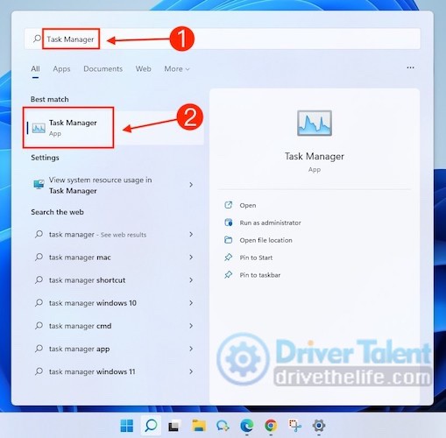Viewport: 446px width, 438px height.
Task: Click the Task Manager app icon in best match
Action: point(39,128)
